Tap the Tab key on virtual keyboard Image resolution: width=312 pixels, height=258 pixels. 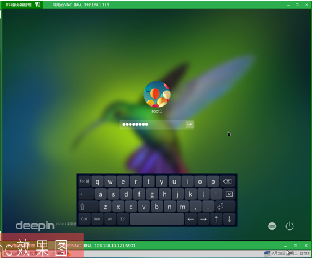86,194
